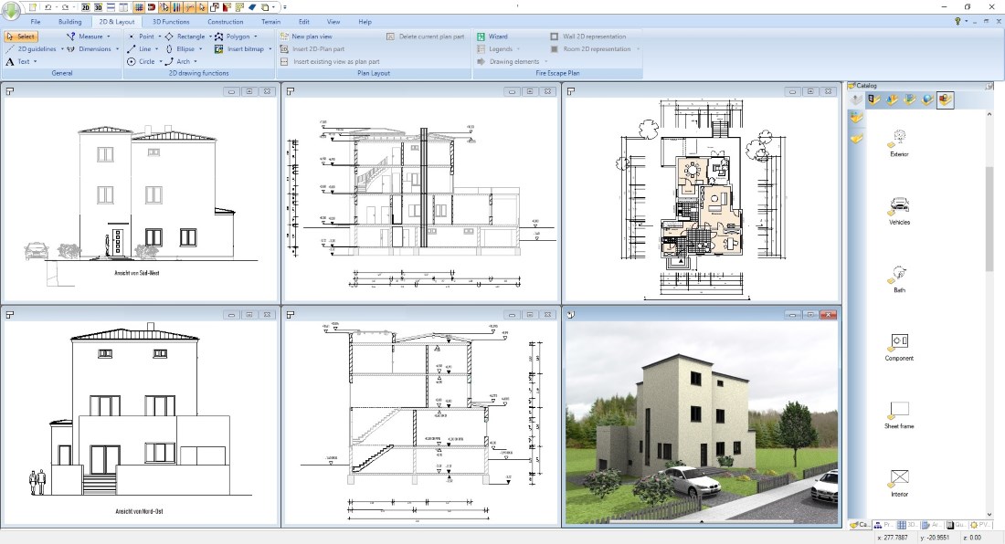Viewport: 1005px width, 544px height.
Task: Expand the Text tool dropdown arrow
Action: [36, 61]
